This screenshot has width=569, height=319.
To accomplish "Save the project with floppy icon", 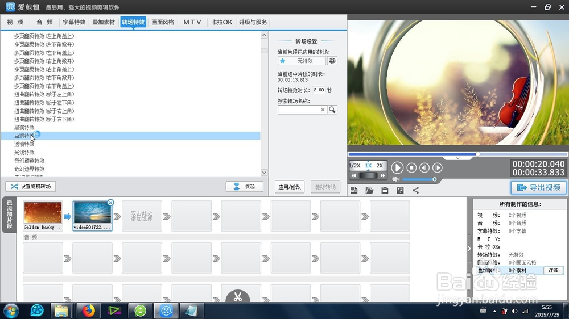I will [x=385, y=190].
